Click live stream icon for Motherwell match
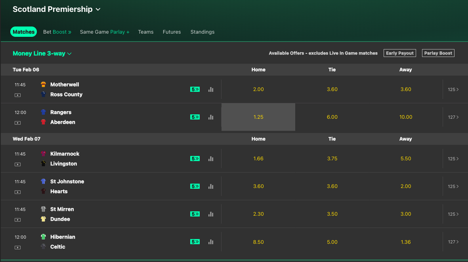Image resolution: width=468 pixels, height=262 pixels. tap(17, 95)
